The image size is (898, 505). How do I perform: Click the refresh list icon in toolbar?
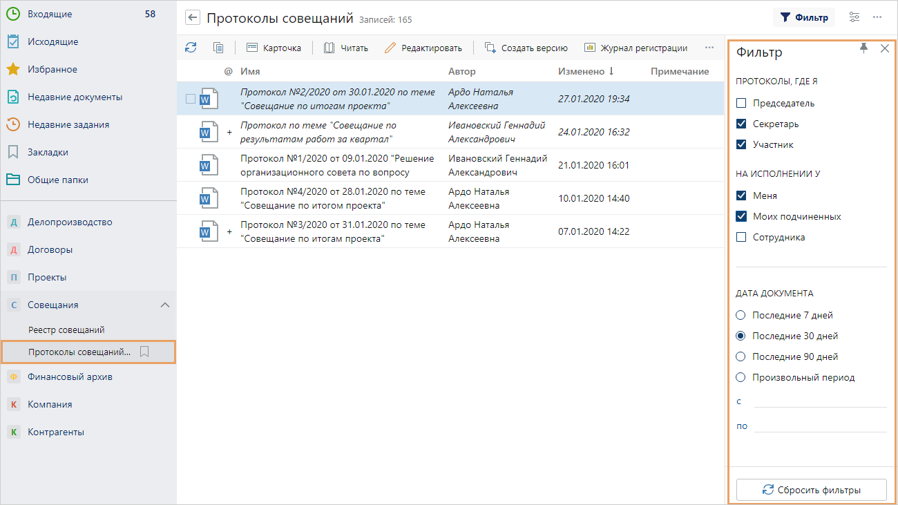pos(191,48)
